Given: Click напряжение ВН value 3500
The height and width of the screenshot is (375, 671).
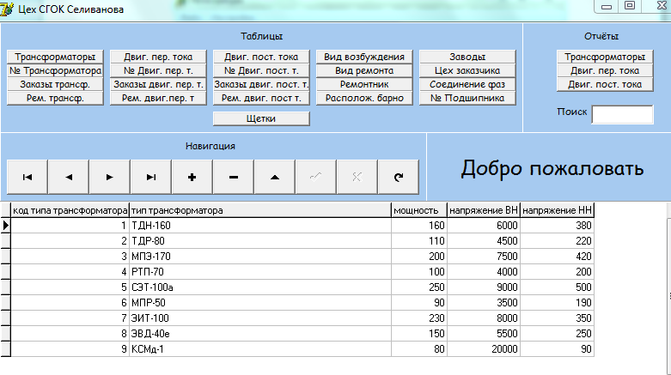Looking at the screenshot, I should [x=484, y=302].
